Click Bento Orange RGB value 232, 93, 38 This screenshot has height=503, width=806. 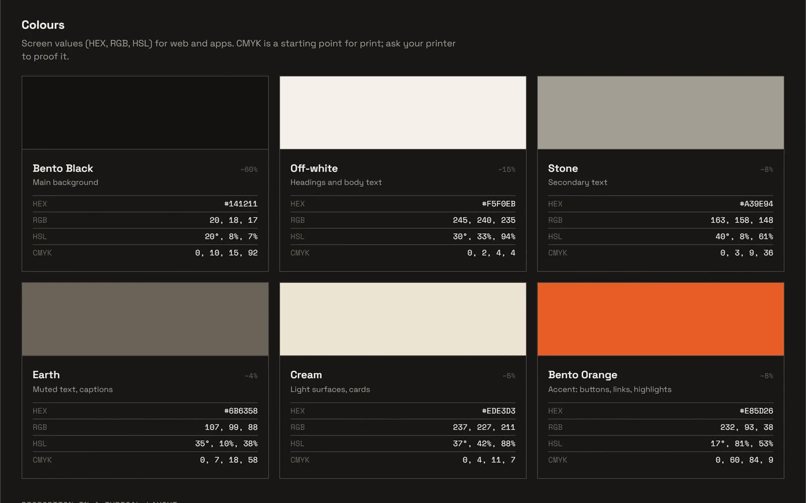[747, 427]
